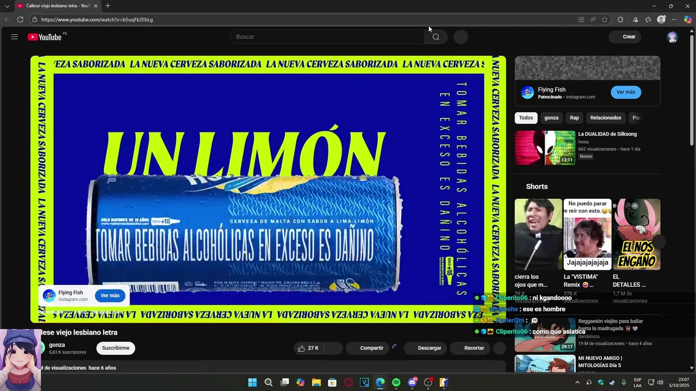Switch the ESP LAA keyboard language
Screen dimensions: 696x391
tap(637, 382)
